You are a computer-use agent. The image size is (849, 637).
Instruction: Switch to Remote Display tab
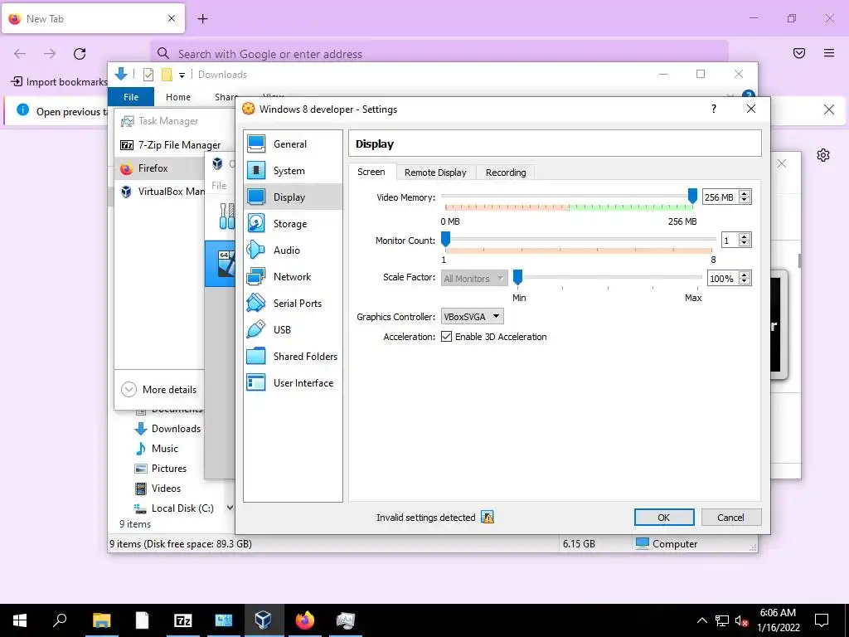coord(435,173)
